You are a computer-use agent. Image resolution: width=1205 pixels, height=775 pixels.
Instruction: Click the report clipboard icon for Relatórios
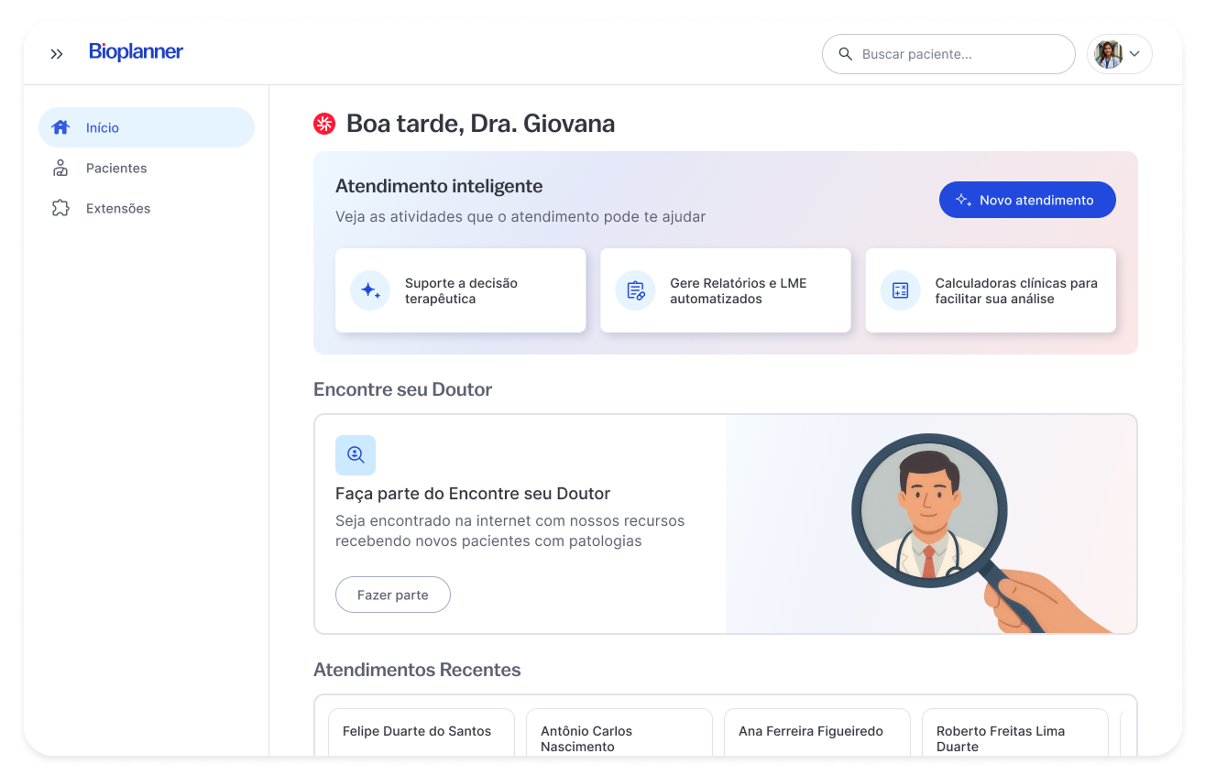tap(635, 290)
